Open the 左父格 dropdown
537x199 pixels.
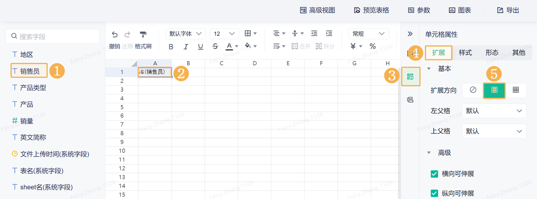tap(494, 111)
